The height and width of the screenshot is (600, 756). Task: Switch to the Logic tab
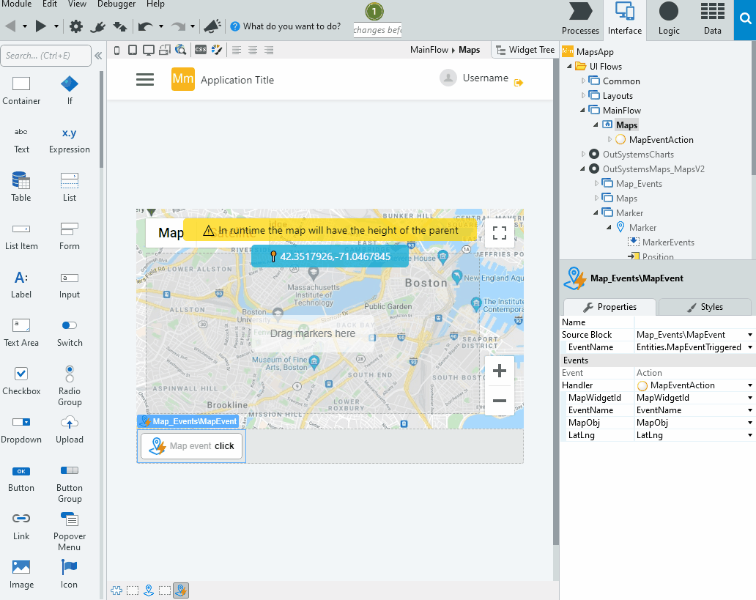[669, 19]
